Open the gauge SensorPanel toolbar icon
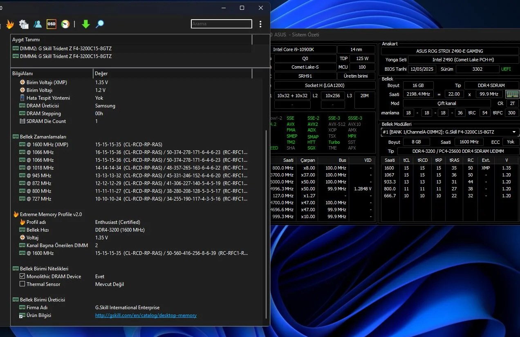The height and width of the screenshot is (337, 520). click(x=65, y=24)
